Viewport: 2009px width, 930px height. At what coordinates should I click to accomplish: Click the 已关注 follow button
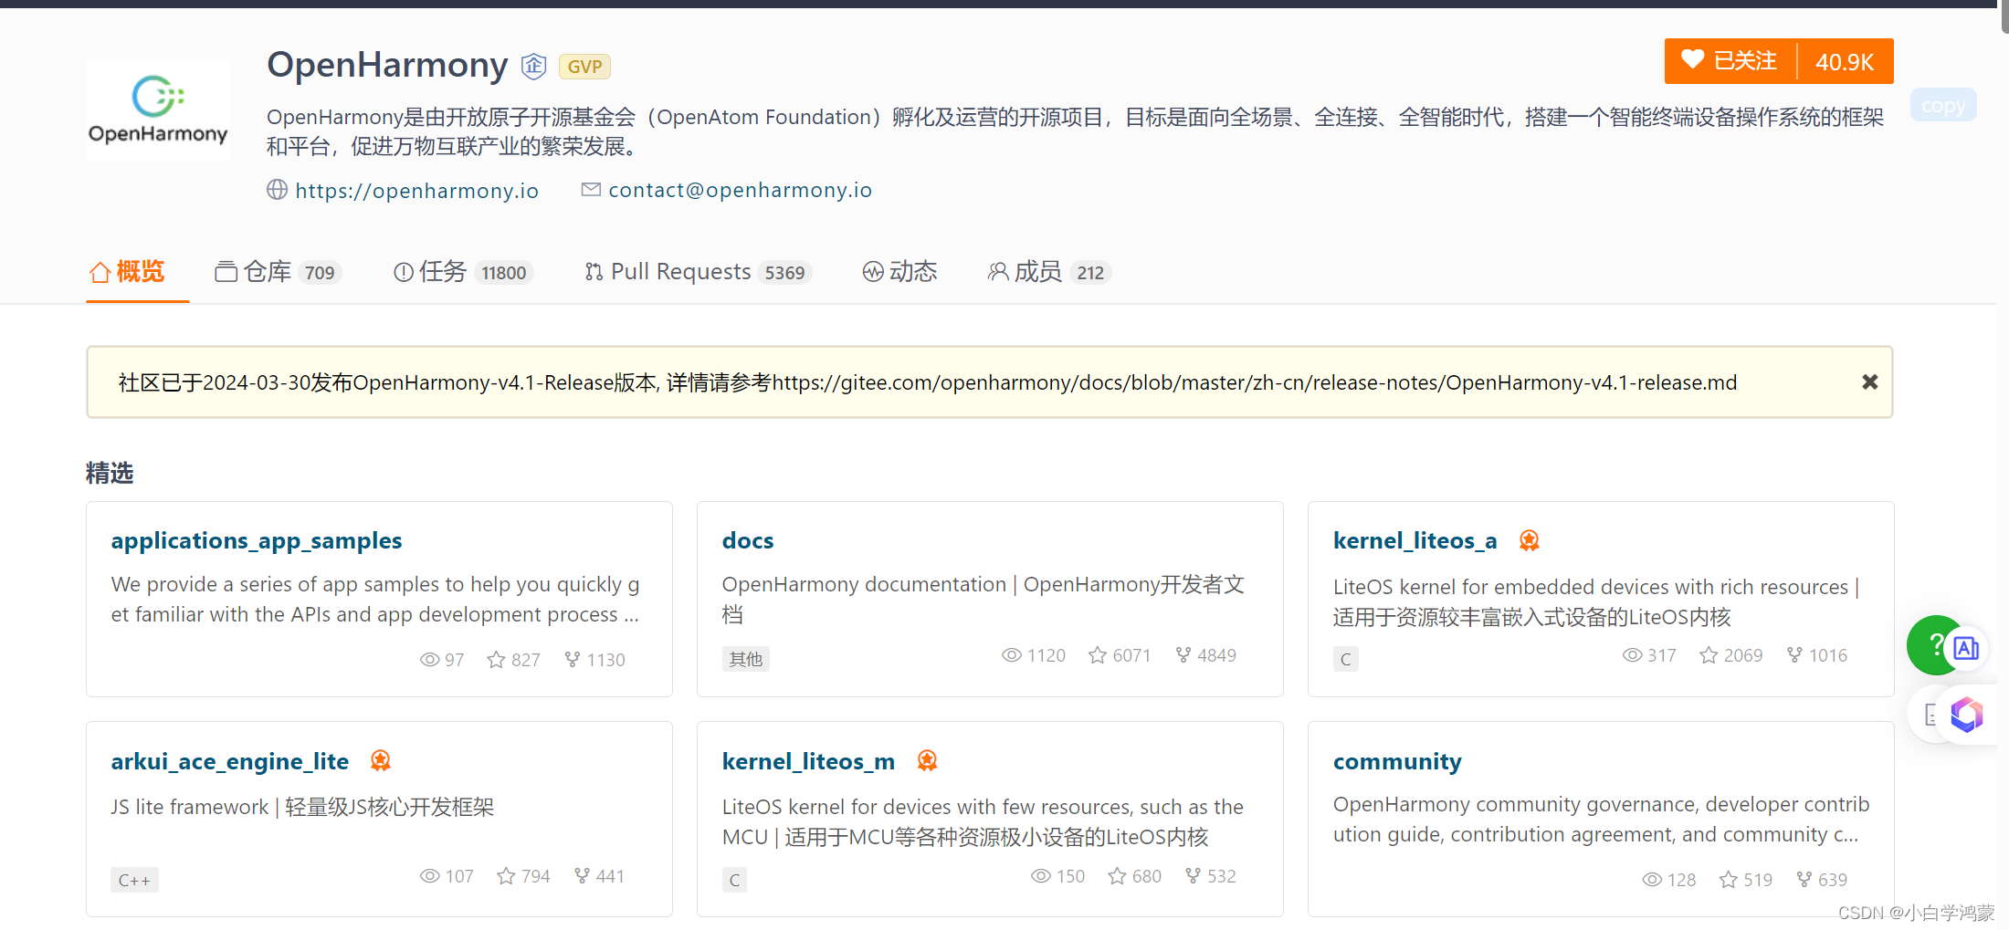[1730, 61]
